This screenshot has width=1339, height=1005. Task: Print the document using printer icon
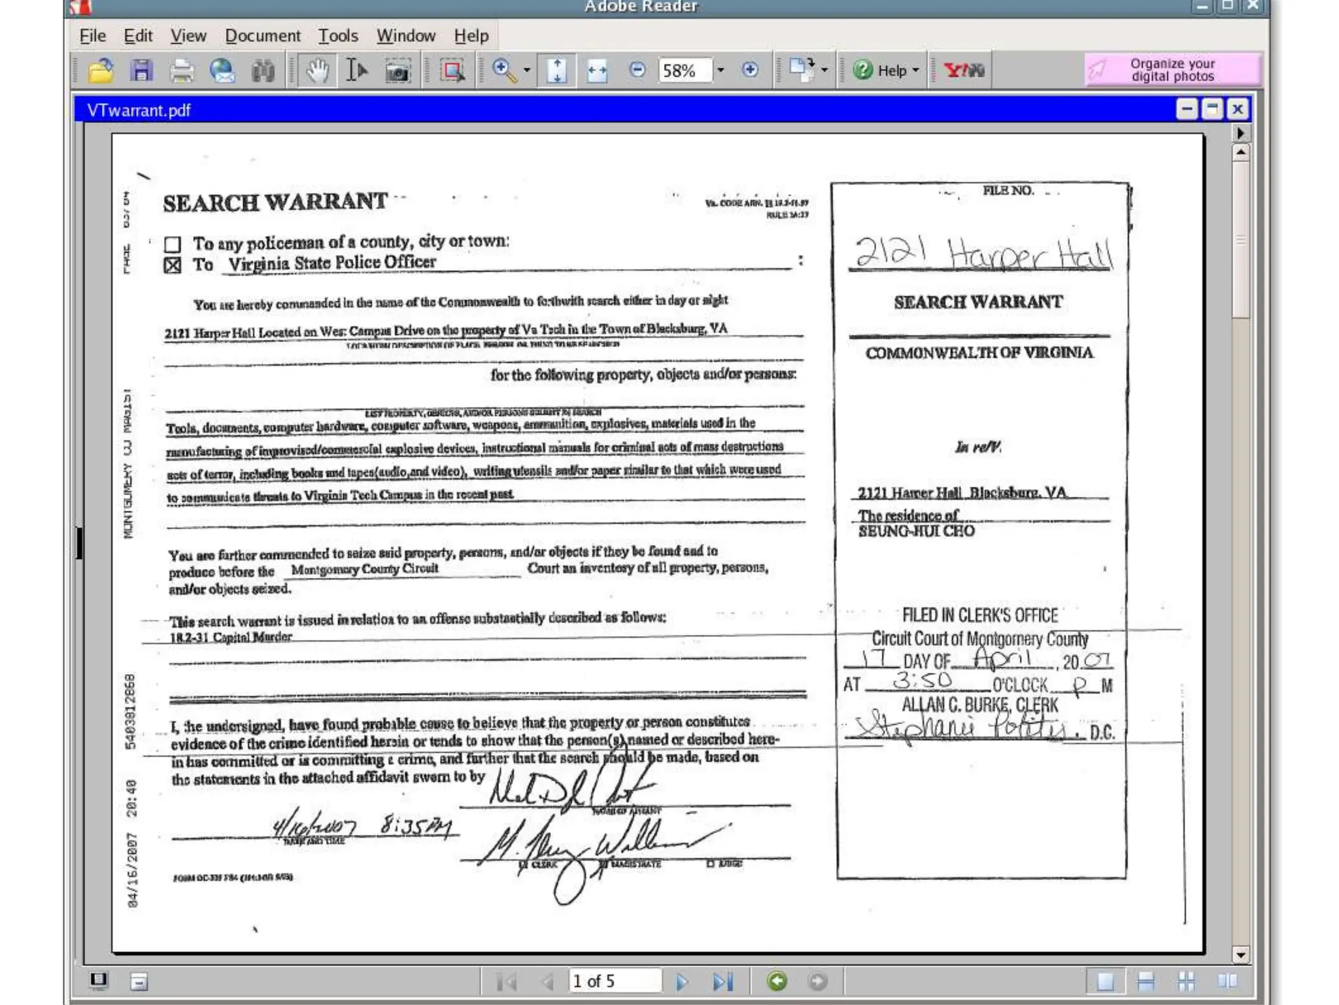[x=182, y=70]
